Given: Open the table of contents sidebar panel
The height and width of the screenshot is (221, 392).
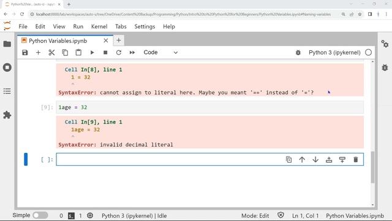Looking at the screenshot, I should pyautogui.click(x=7, y=91).
